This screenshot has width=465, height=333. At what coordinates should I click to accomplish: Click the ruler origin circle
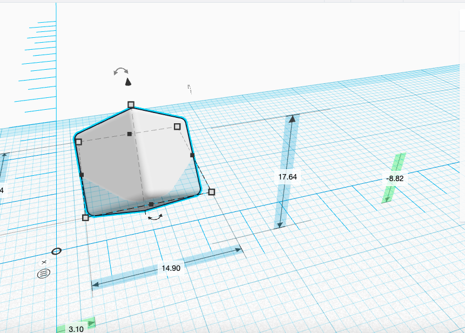coord(56,251)
